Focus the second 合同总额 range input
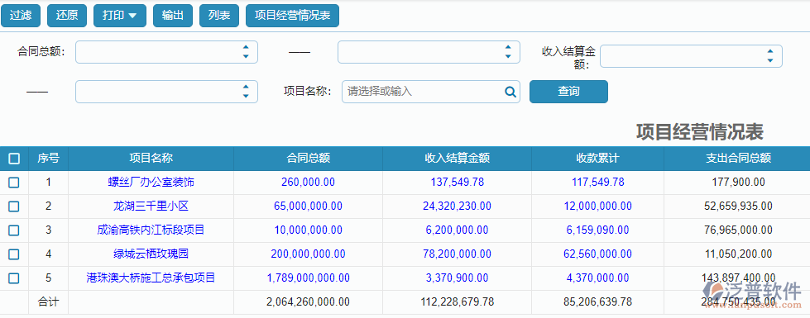 click(x=429, y=52)
